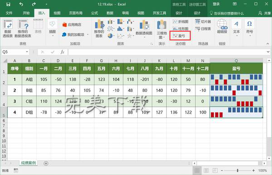Switch to Normal view in status bar
272x175 pixels.
click(x=197, y=170)
